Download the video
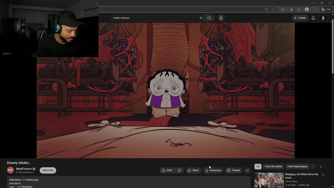The image size is (334, 188). [x=213, y=170]
